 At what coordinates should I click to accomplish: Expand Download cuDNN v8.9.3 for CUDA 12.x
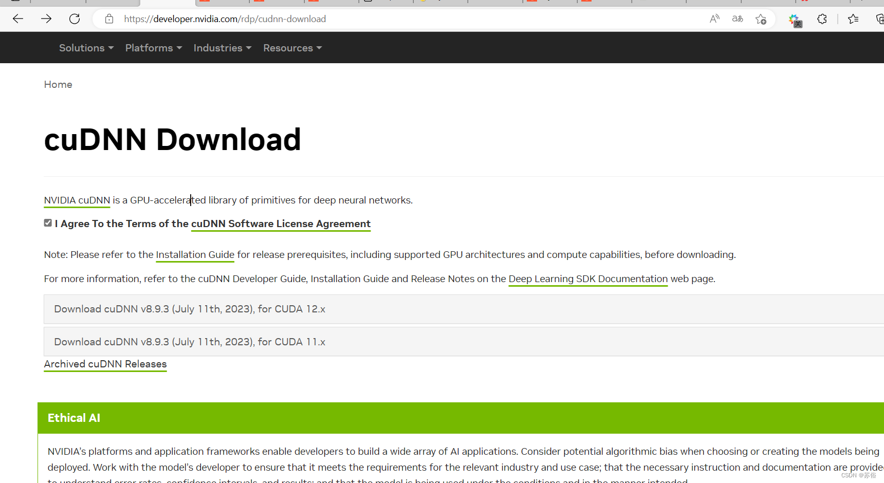pyautogui.click(x=189, y=309)
